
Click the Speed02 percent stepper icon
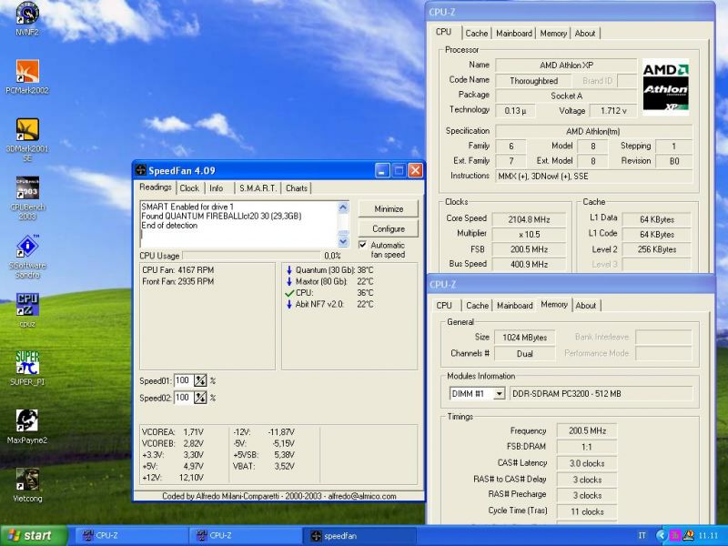[x=200, y=398]
